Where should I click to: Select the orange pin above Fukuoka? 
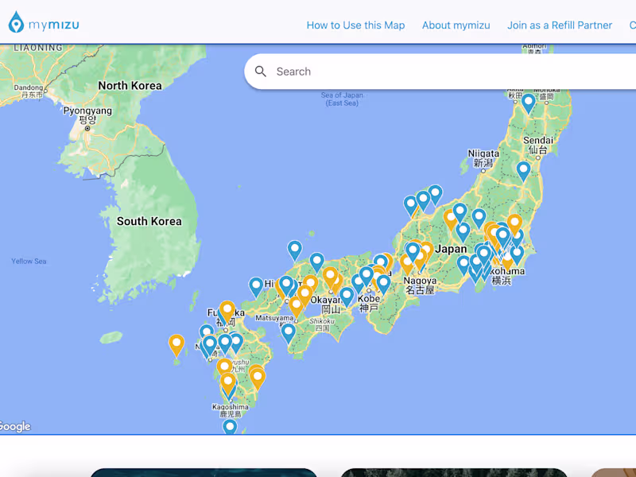pos(227,312)
